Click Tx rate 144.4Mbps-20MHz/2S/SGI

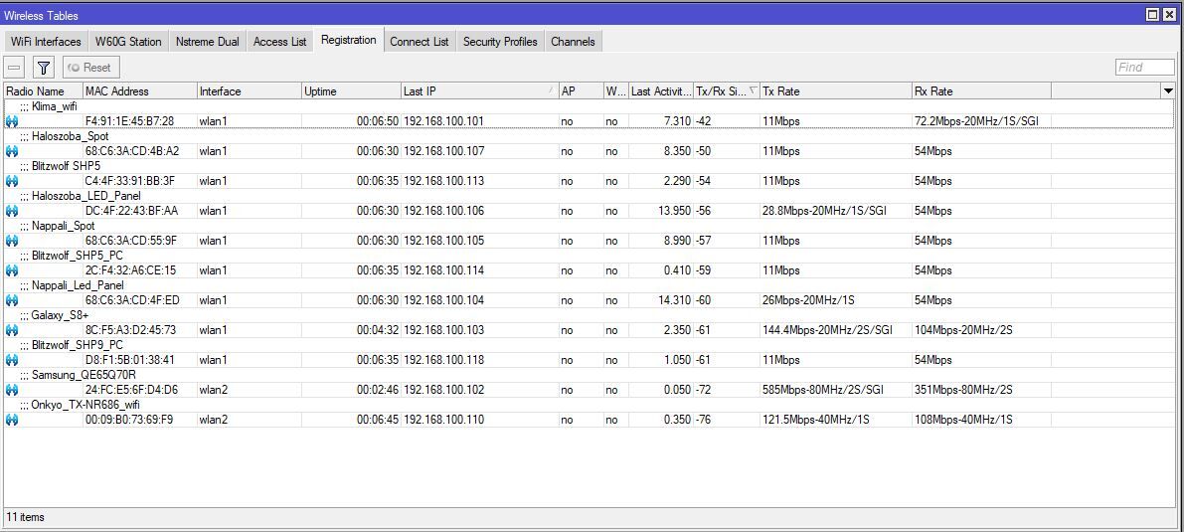827,330
